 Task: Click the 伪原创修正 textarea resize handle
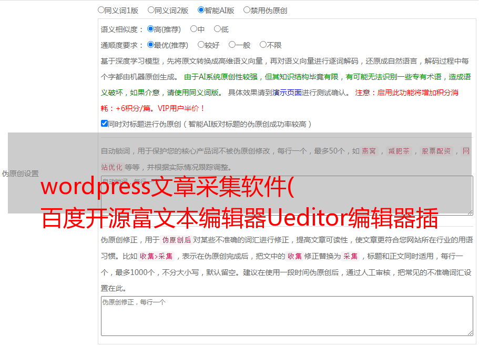(470, 333)
